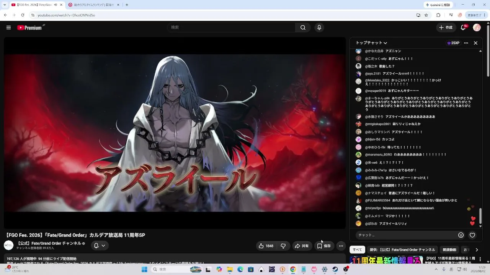490x275 pixels.
Task: Open the Windows Start menu
Action: pyautogui.click(x=144, y=269)
